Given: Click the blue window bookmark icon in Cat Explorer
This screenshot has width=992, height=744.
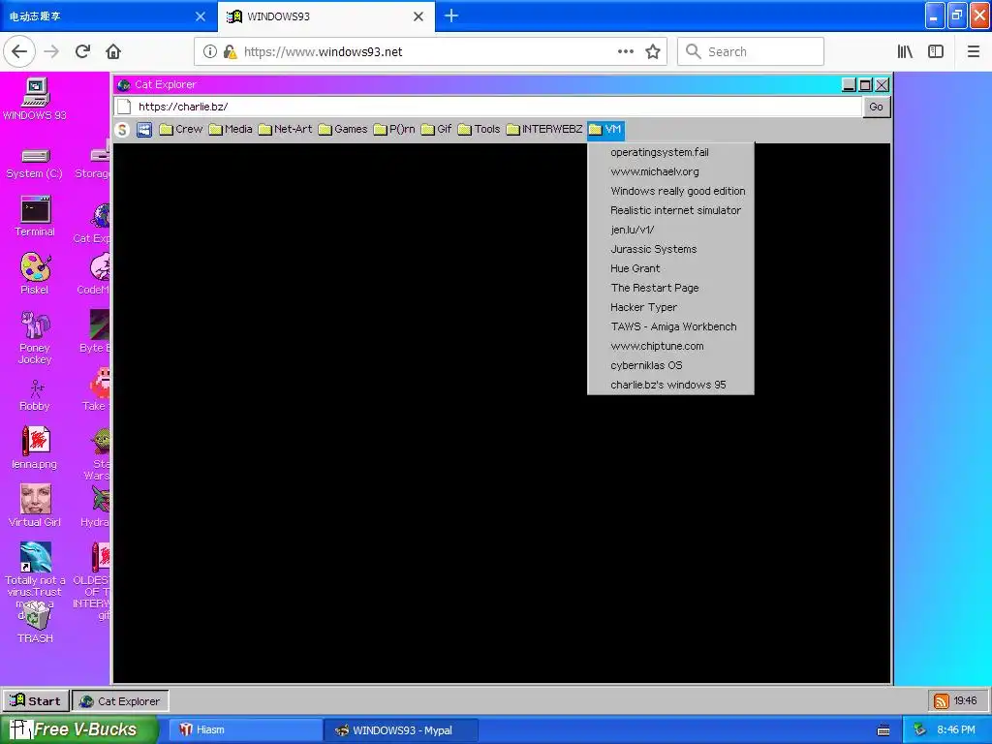Looking at the screenshot, I should (x=144, y=130).
